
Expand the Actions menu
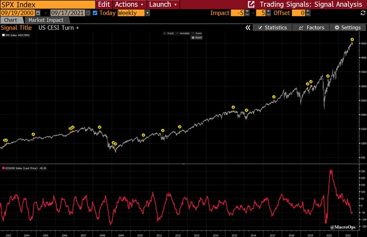point(129,4)
